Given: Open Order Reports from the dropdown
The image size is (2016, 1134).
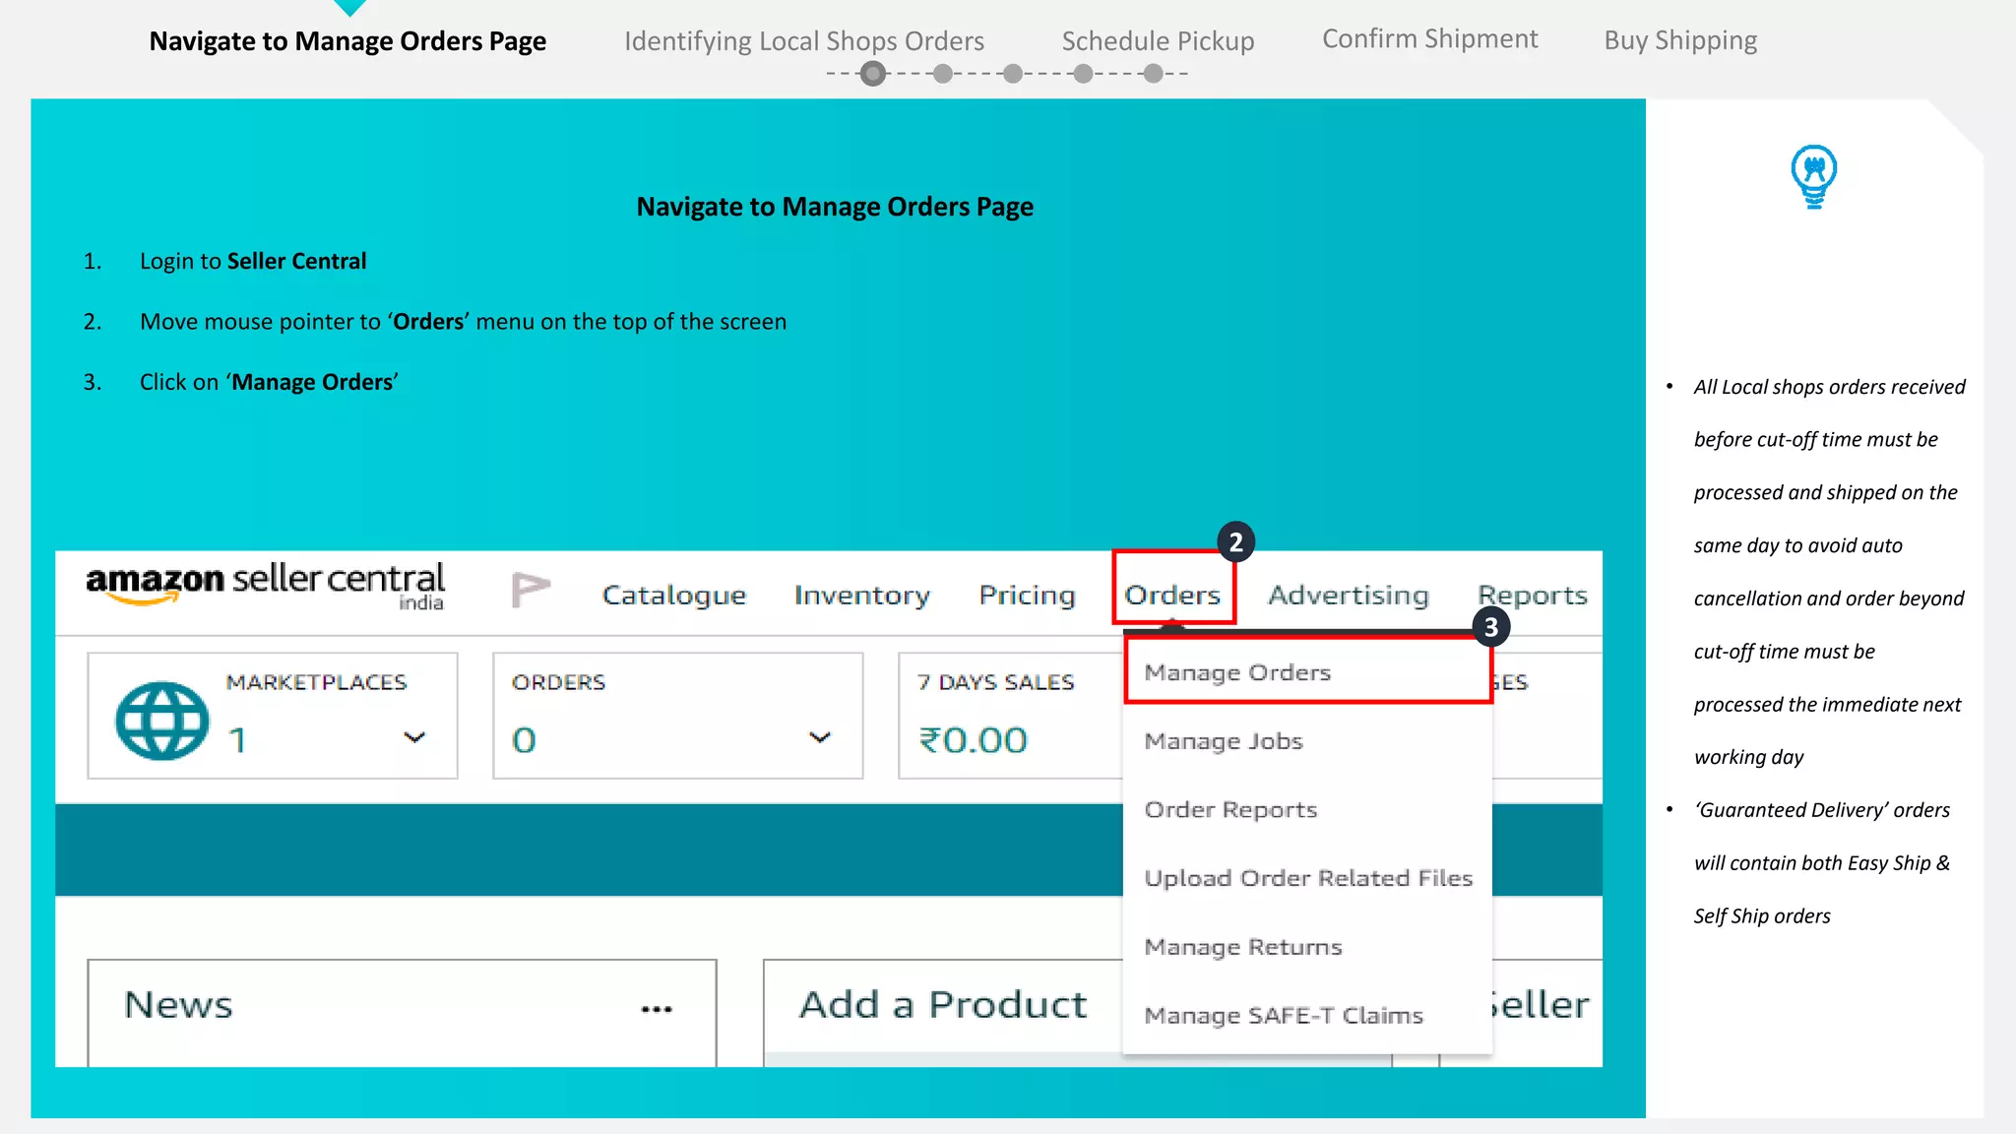Looking at the screenshot, I should point(1230,809).
